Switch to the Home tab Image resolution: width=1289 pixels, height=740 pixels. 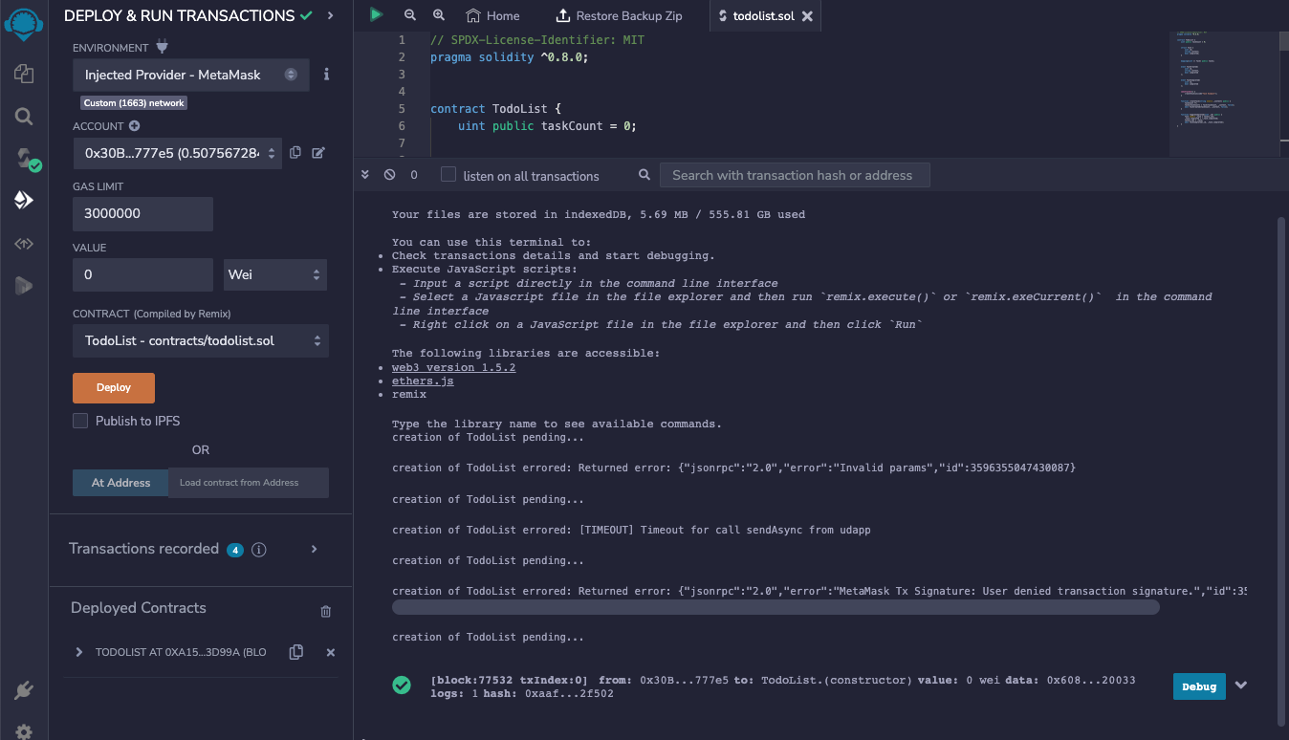[493, 15]
